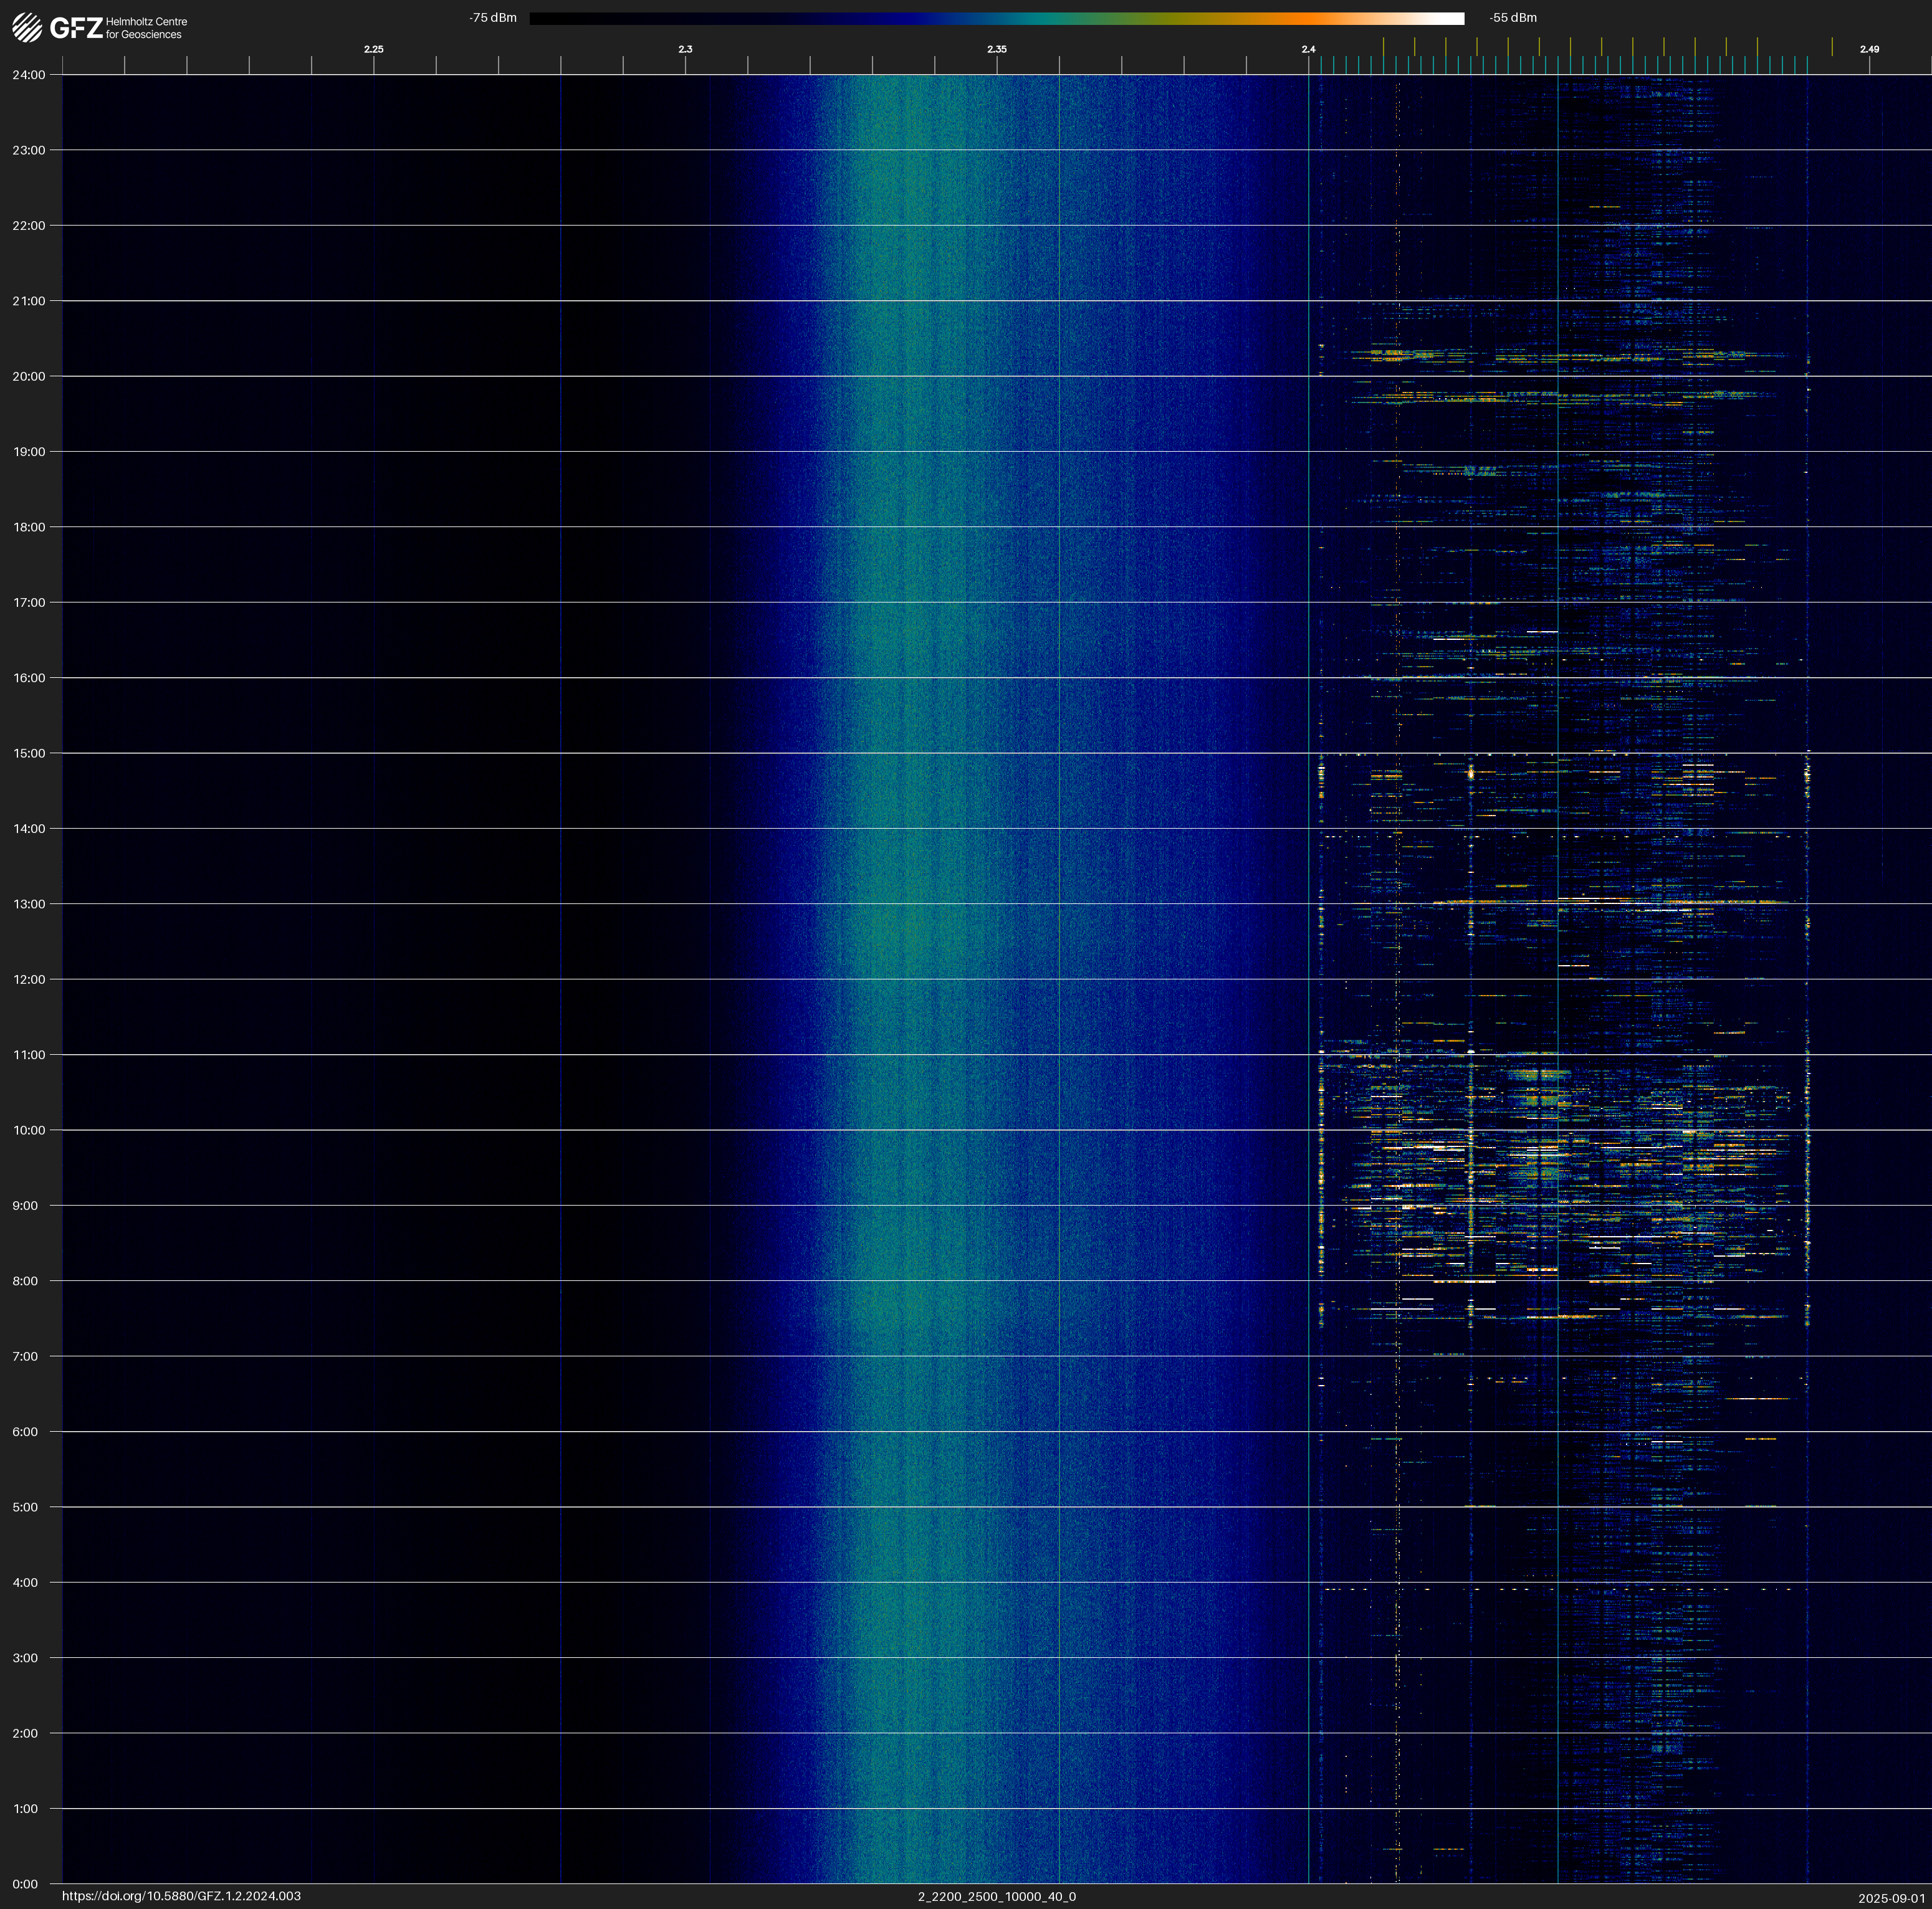This screenshot has height=1909, width=1932.
Task: Select the 4:00 time axis label
Action: coord(26,1582)
